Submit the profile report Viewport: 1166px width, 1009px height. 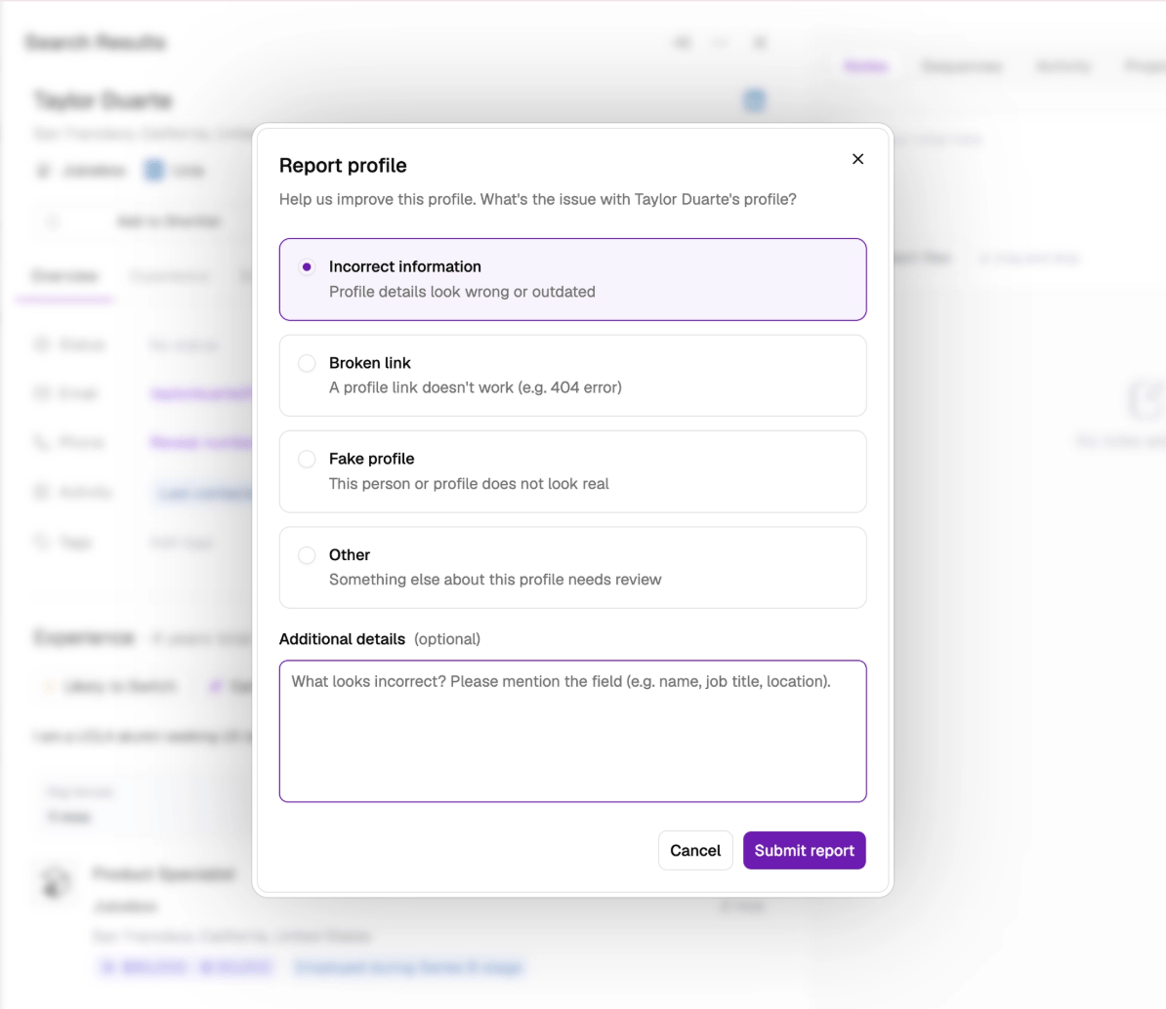pyautogui.click(x=804, y=850)
